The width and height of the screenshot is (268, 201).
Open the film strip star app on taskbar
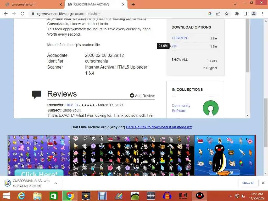[86, 196]
